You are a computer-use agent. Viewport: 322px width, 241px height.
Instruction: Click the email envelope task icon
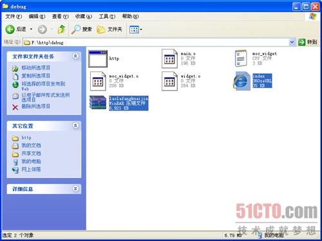point(15,96)
